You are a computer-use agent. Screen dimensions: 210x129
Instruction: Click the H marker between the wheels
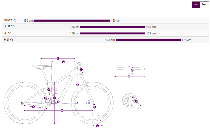pos(62,111)
